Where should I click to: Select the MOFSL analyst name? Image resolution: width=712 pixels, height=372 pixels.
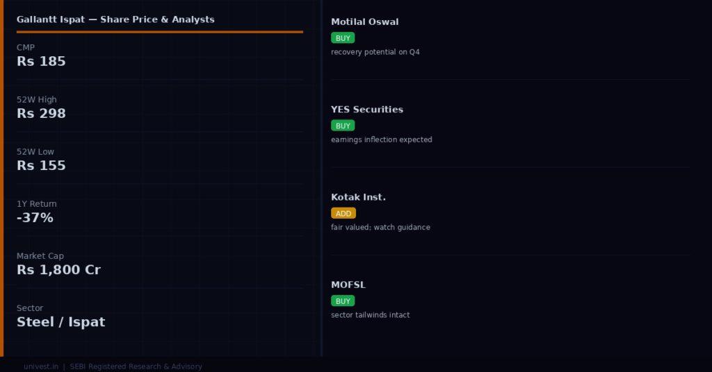click(x=348, y=285)
